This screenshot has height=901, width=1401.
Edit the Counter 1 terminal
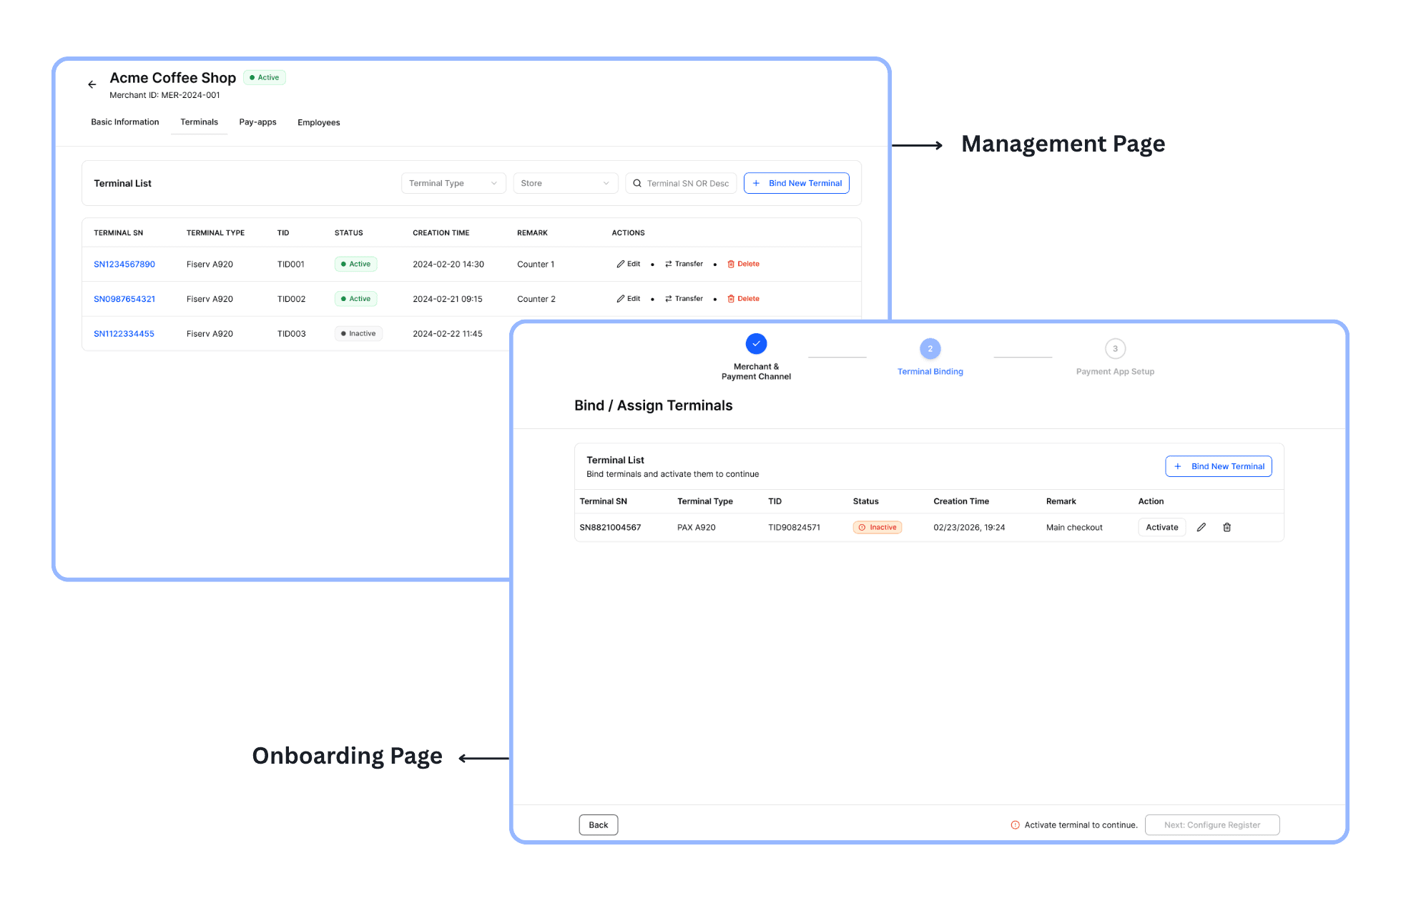[629, 264]
